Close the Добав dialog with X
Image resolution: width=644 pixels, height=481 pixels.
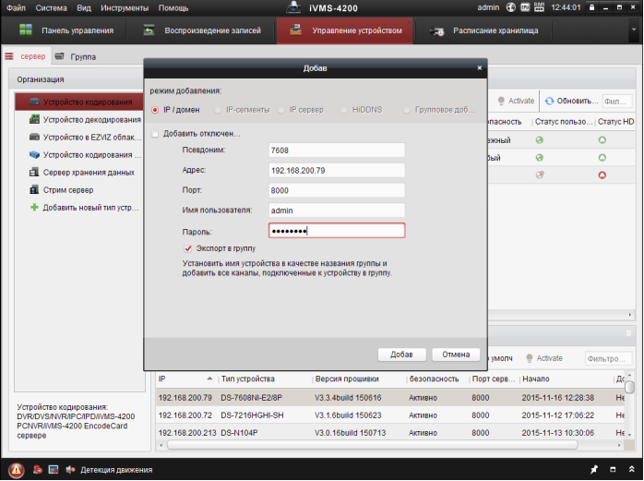pyautogui.click(x=479, y=67)
